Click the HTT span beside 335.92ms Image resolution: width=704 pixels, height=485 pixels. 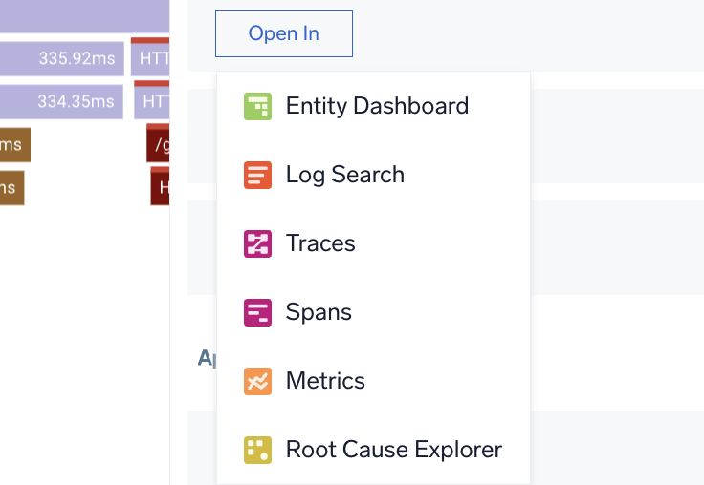151,58
